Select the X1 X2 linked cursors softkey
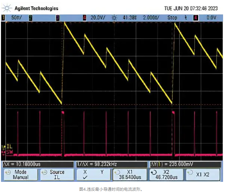The image size is (227, 195). point(202,175)
